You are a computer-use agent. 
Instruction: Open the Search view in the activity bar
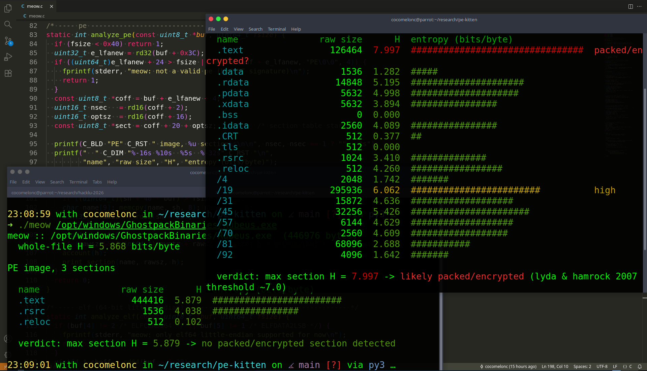point(8,24)
